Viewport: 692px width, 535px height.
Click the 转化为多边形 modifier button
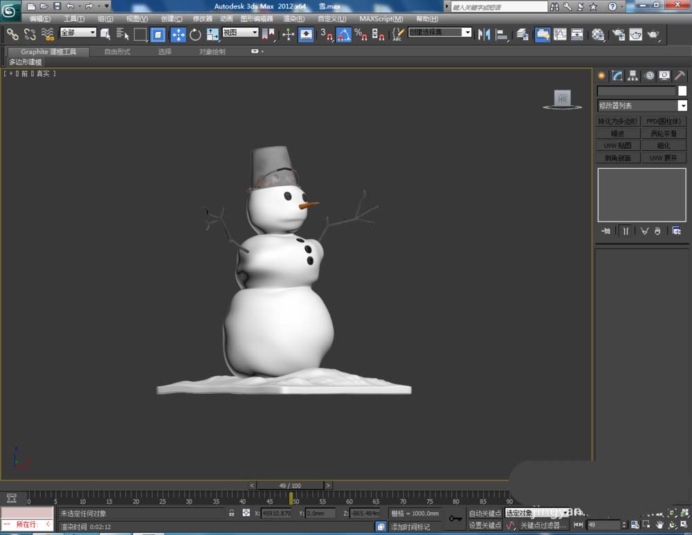[x=618, y=121]
